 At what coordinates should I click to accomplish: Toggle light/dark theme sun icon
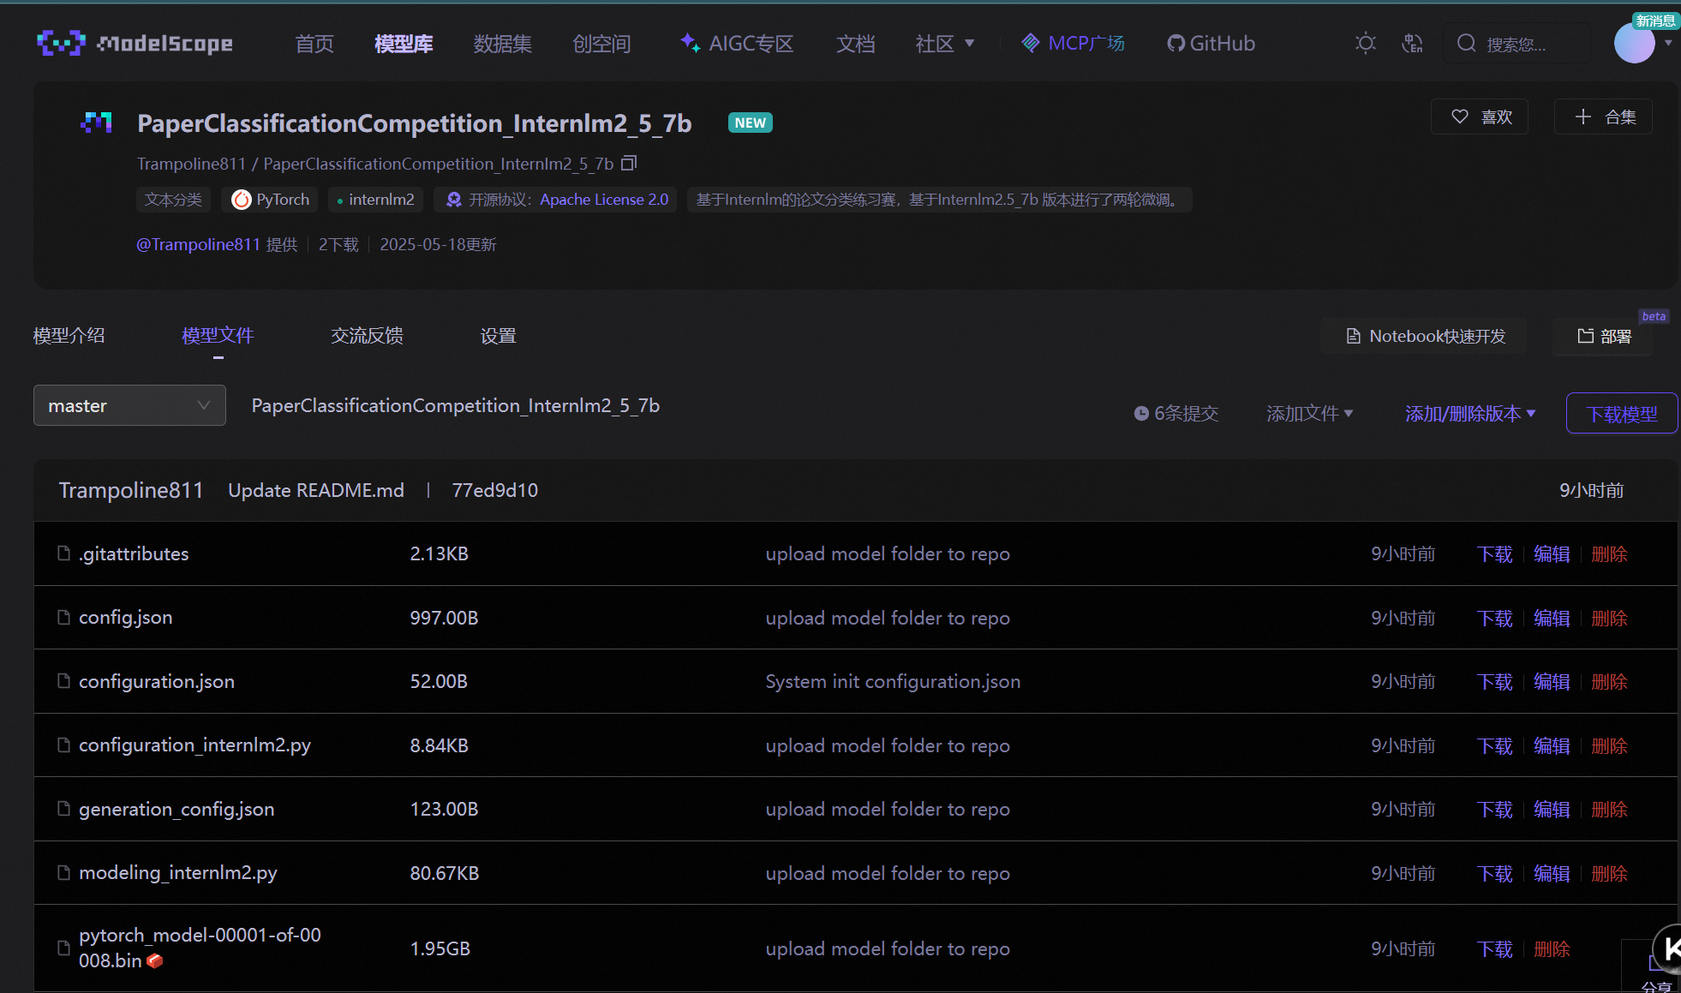(x=1365, y=43)
